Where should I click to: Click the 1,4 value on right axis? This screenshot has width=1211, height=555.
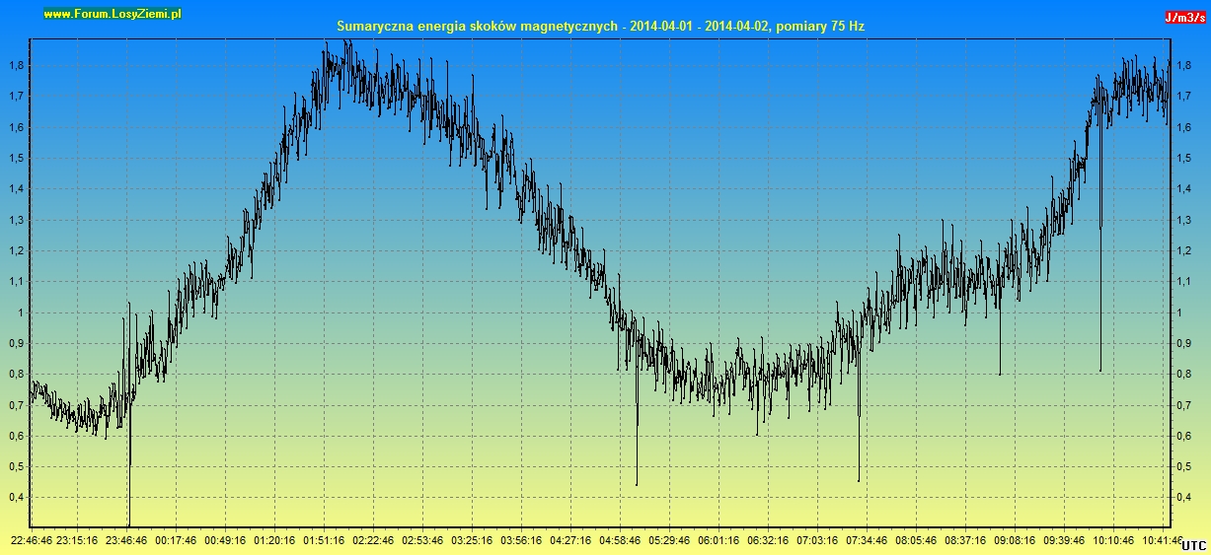click(1183, 188)
